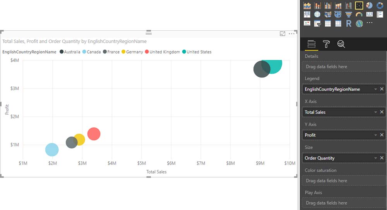Choose the Treemap visualization icon
387x210 pixels.
click(x=307, y=15)
